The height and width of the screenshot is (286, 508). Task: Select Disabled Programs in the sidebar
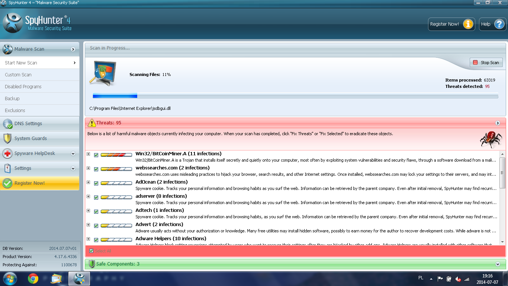click(x=23, y=87)
